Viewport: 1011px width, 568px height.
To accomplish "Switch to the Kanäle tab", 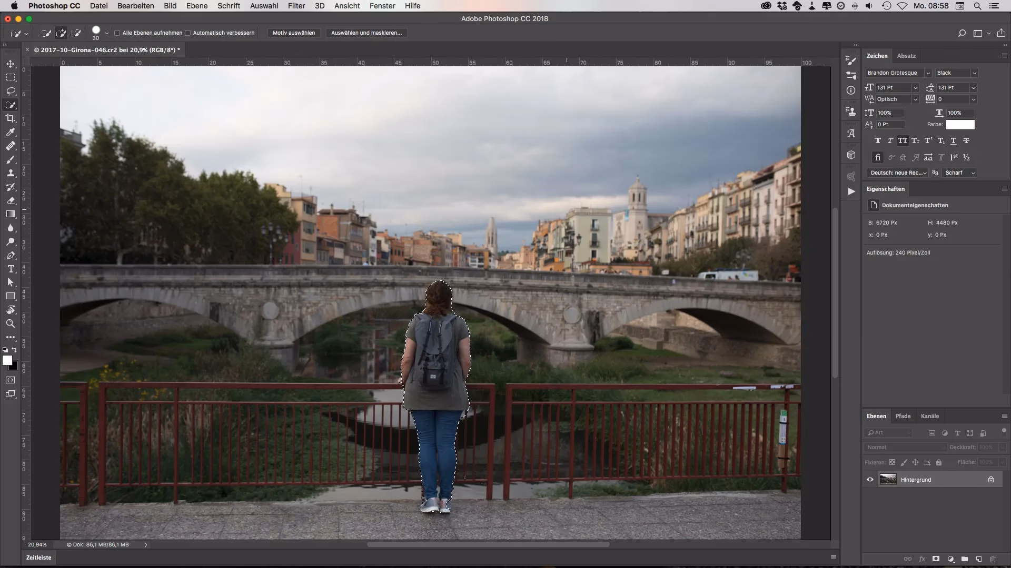I will click(930, 416).
